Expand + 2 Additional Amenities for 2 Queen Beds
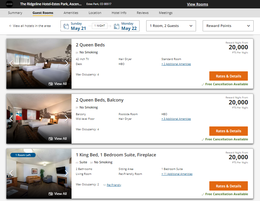 [x=176, y=64]
